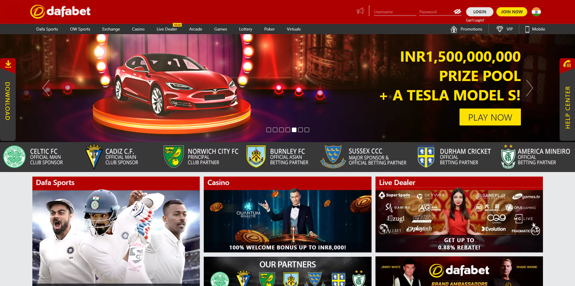Click Sussex CCC Major Sponsor text
The width and height of the screenshot is (575, 286).
[377, 157]
